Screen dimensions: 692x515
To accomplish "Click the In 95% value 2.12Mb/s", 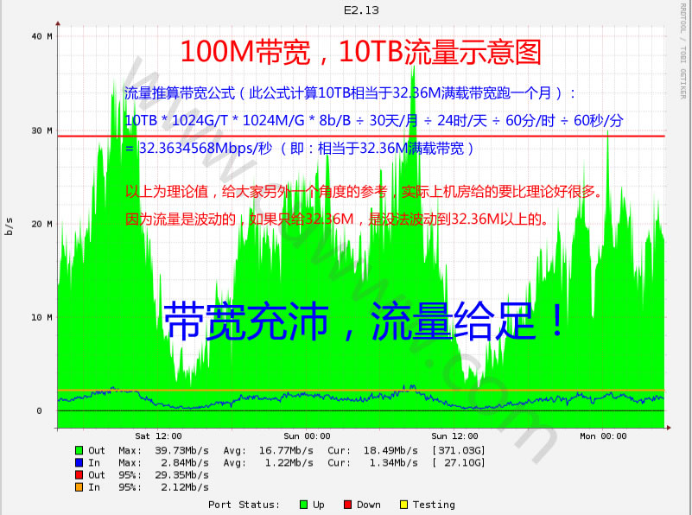I will [185, 487].
